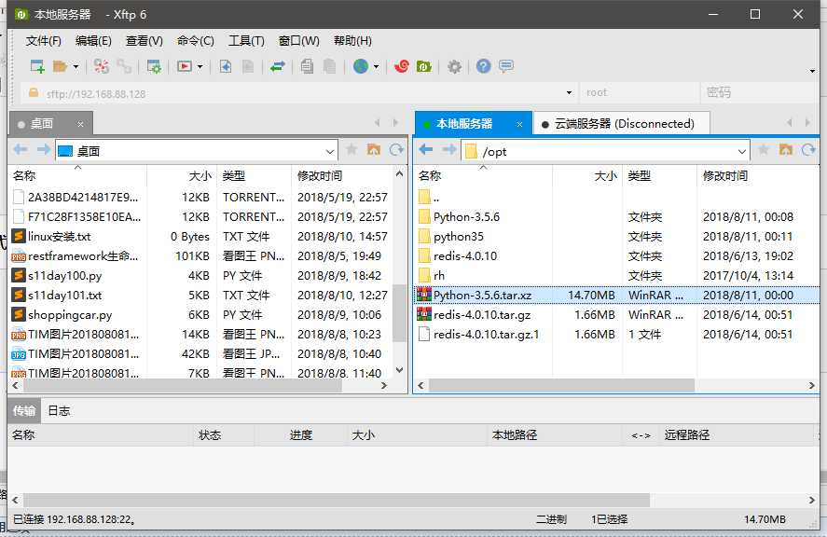This screenshot has width=827, height=537.
Task: Open the 窗口(W) menu
Action: coord(299,41)
